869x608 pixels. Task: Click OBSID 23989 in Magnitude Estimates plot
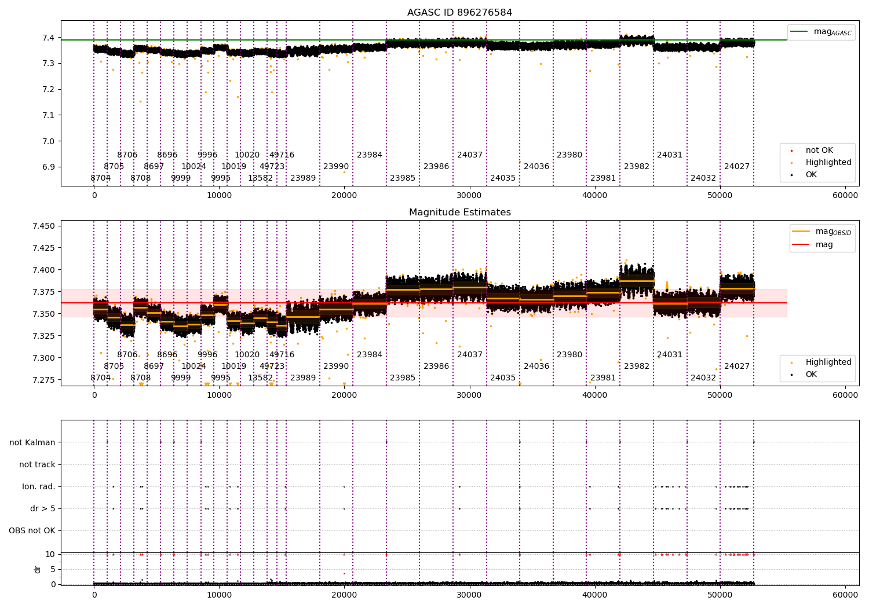click(x=303, y=378)
